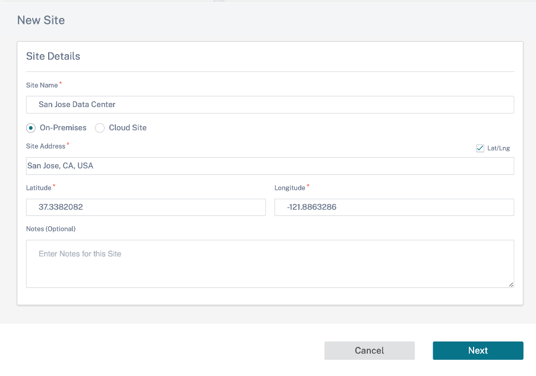536x376 pixels.
Task: Click the Site Address label
Action: [46, 146]
